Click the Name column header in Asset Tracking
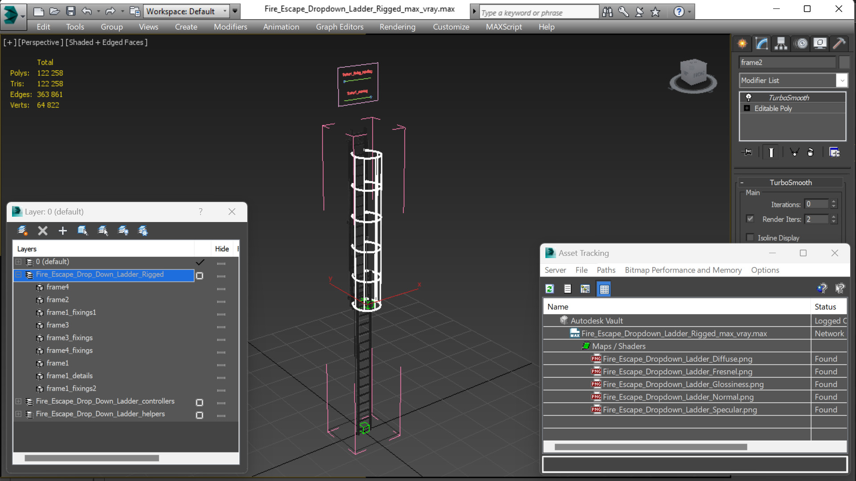856x481 pixels. (x=676, y=307)
